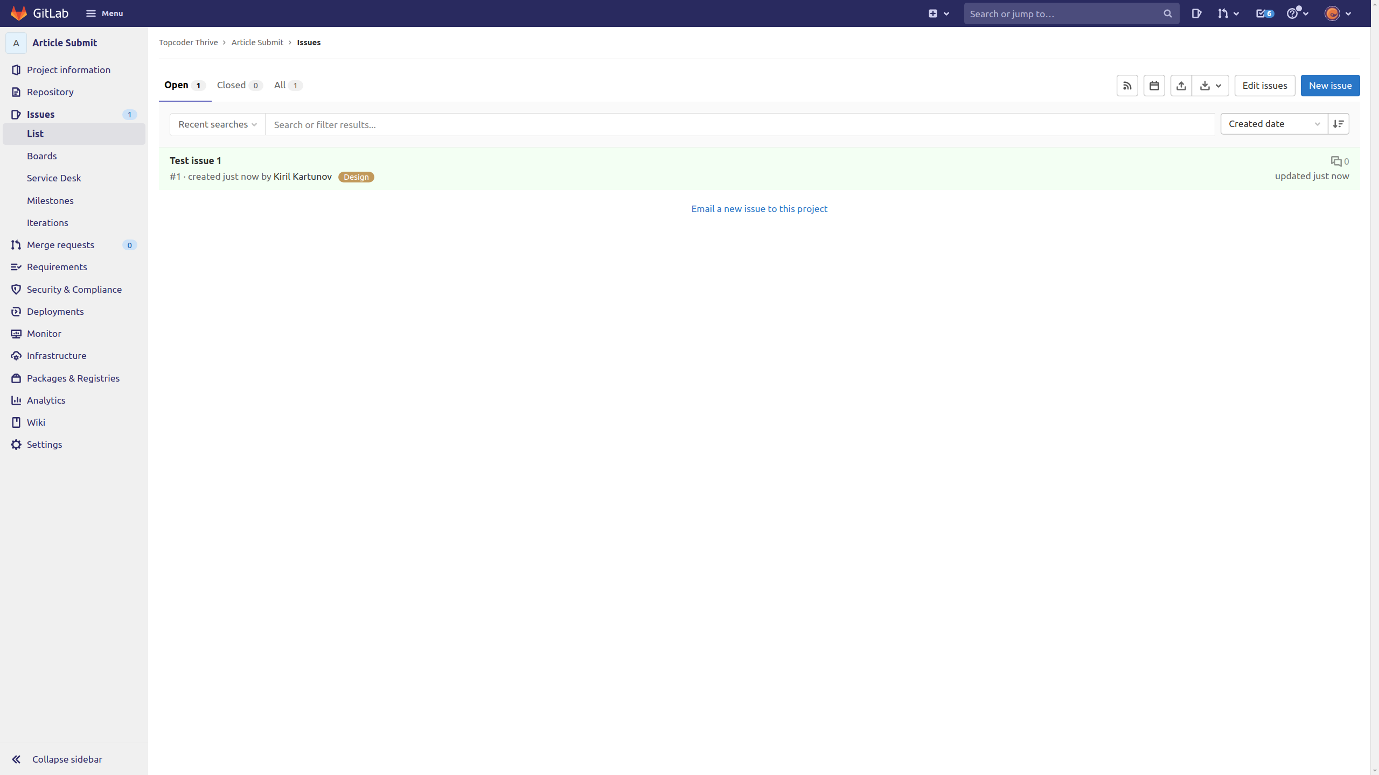
Task: Click the comments icon on Test issue 1
Action: coord(1336,161)
